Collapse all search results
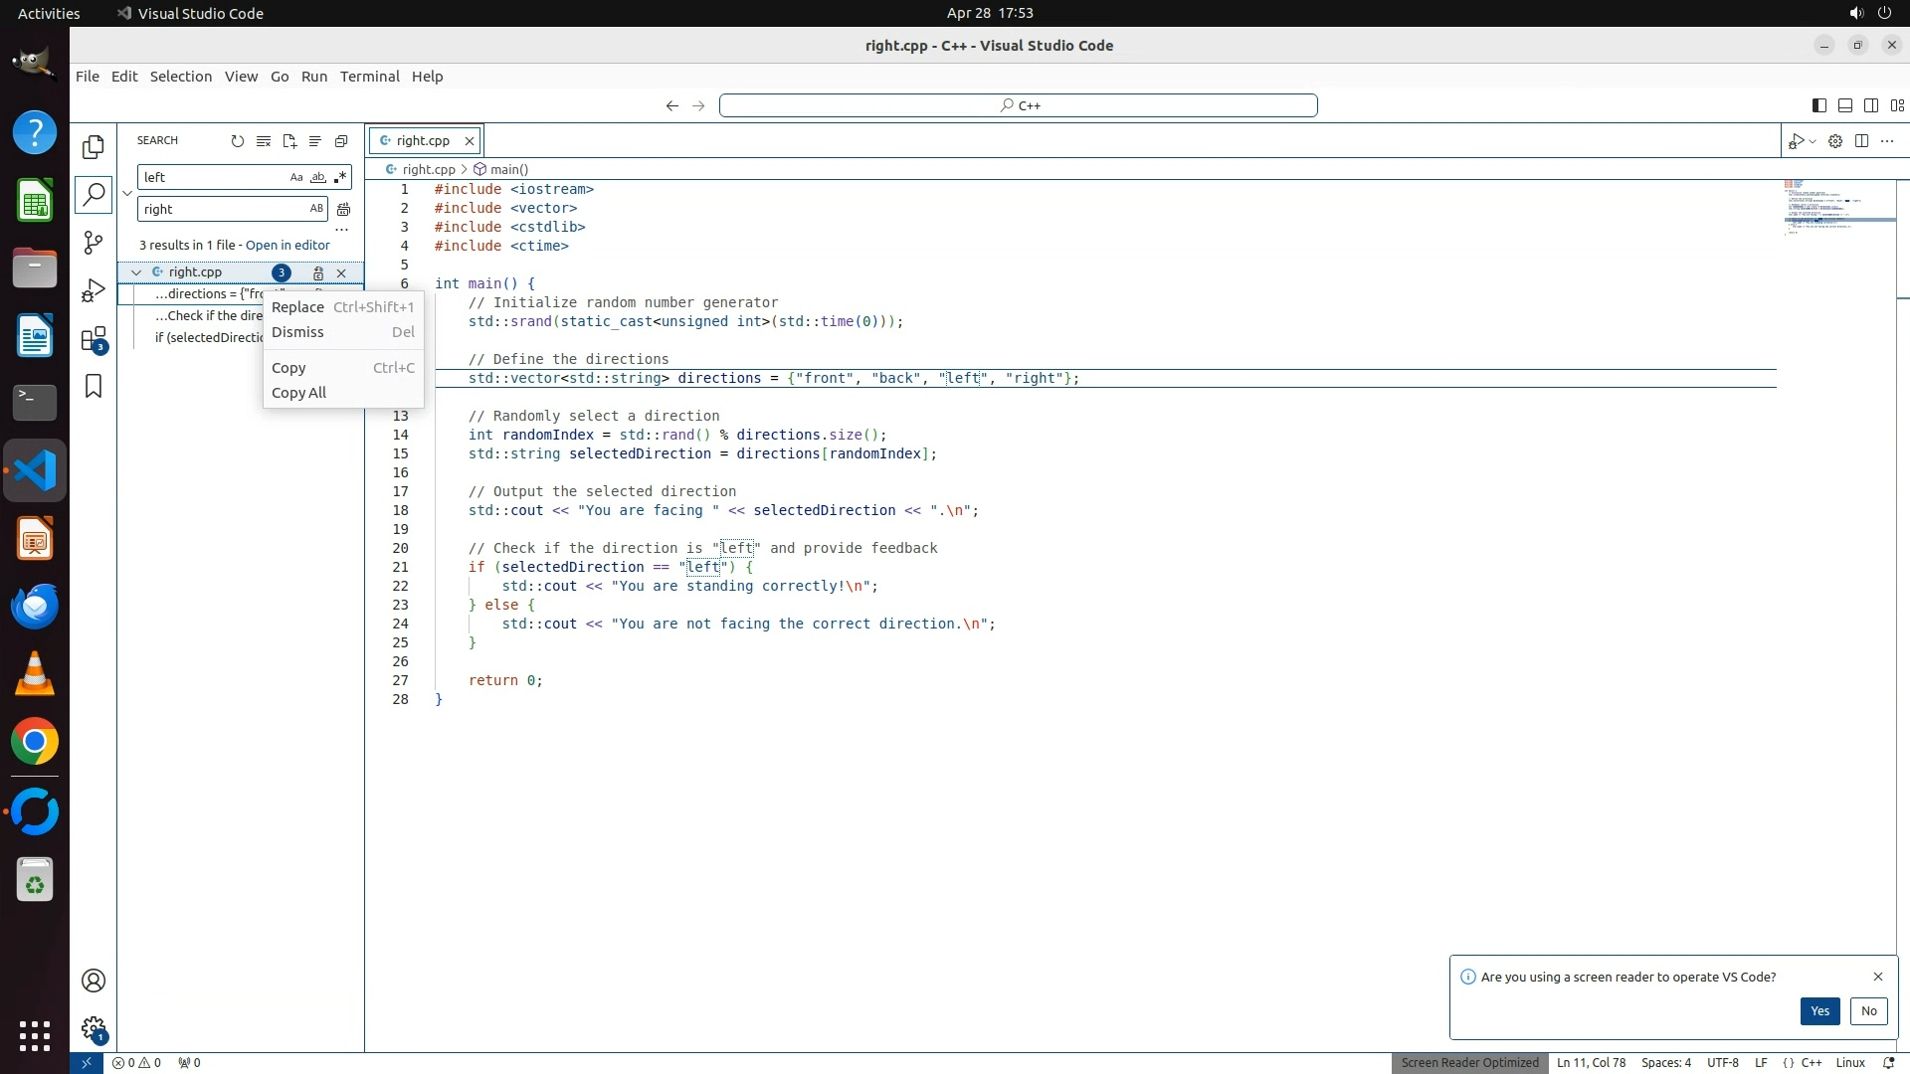The width and height of the screenshot is (1910, 1074). [x=341, y=141]
